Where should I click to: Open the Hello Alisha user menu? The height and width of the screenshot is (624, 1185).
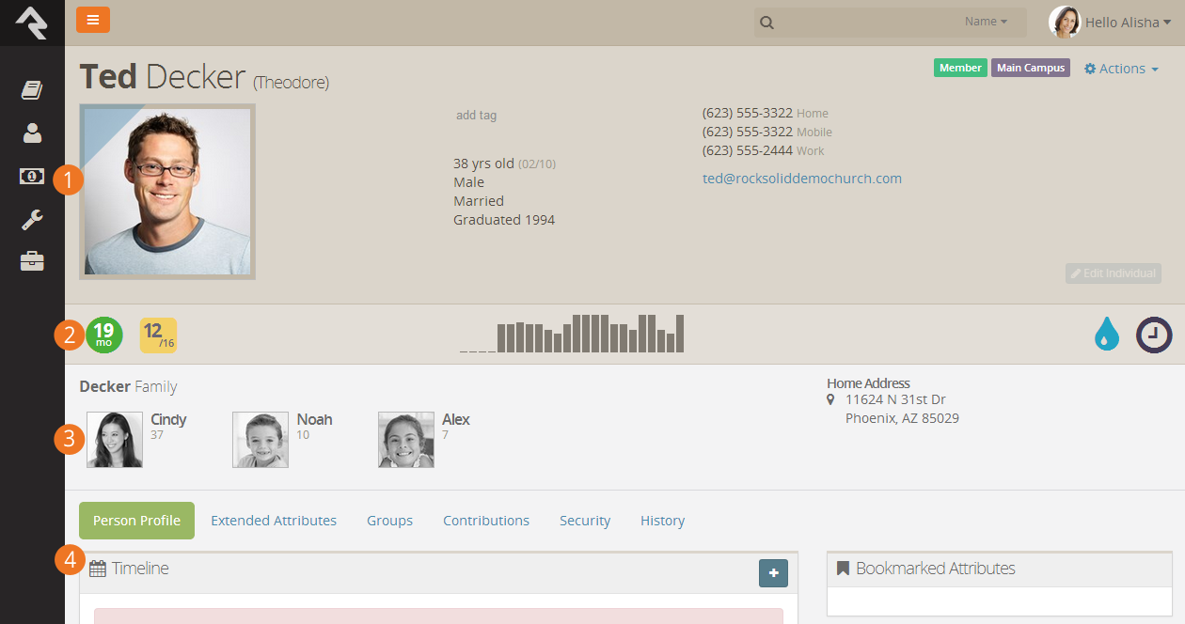click(x=1128, y=23)
